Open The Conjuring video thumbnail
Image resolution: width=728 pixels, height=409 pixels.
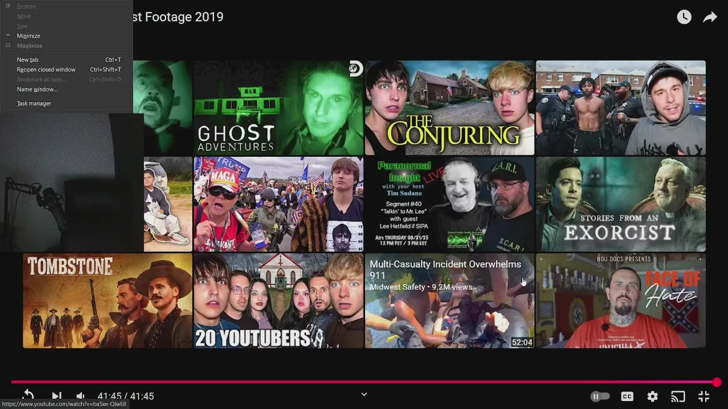pyautogui.click(x=449, y=108)
